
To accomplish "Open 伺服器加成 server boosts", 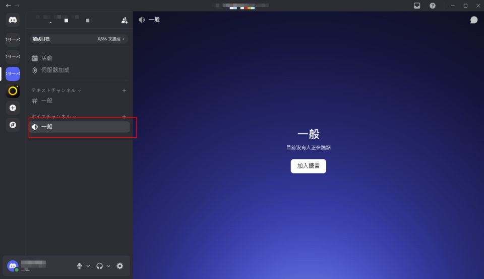I will tap(55, 70).
